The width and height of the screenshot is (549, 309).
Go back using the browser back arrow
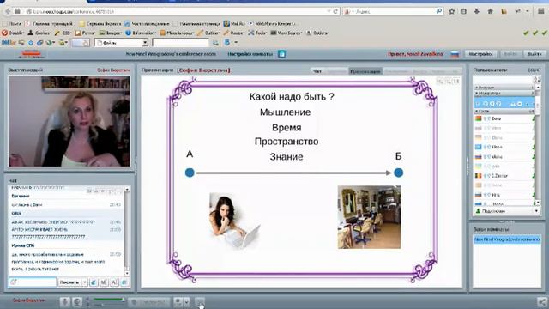[8, 11]
